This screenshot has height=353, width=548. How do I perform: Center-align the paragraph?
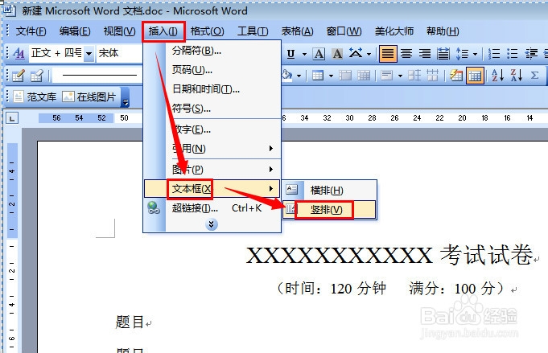(x=406, y=54)
